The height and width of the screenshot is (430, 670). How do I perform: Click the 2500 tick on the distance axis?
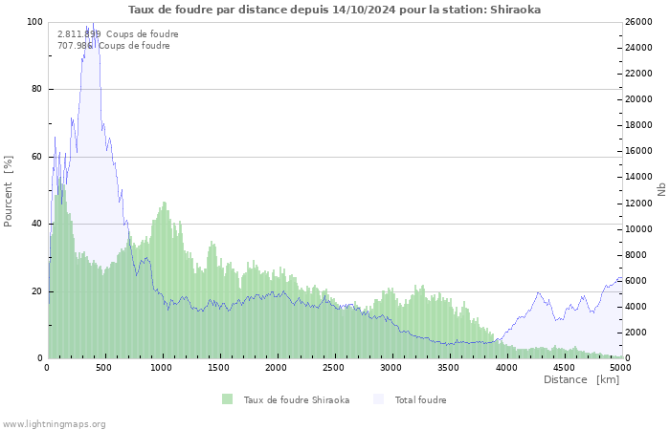[x=334, y=367]
